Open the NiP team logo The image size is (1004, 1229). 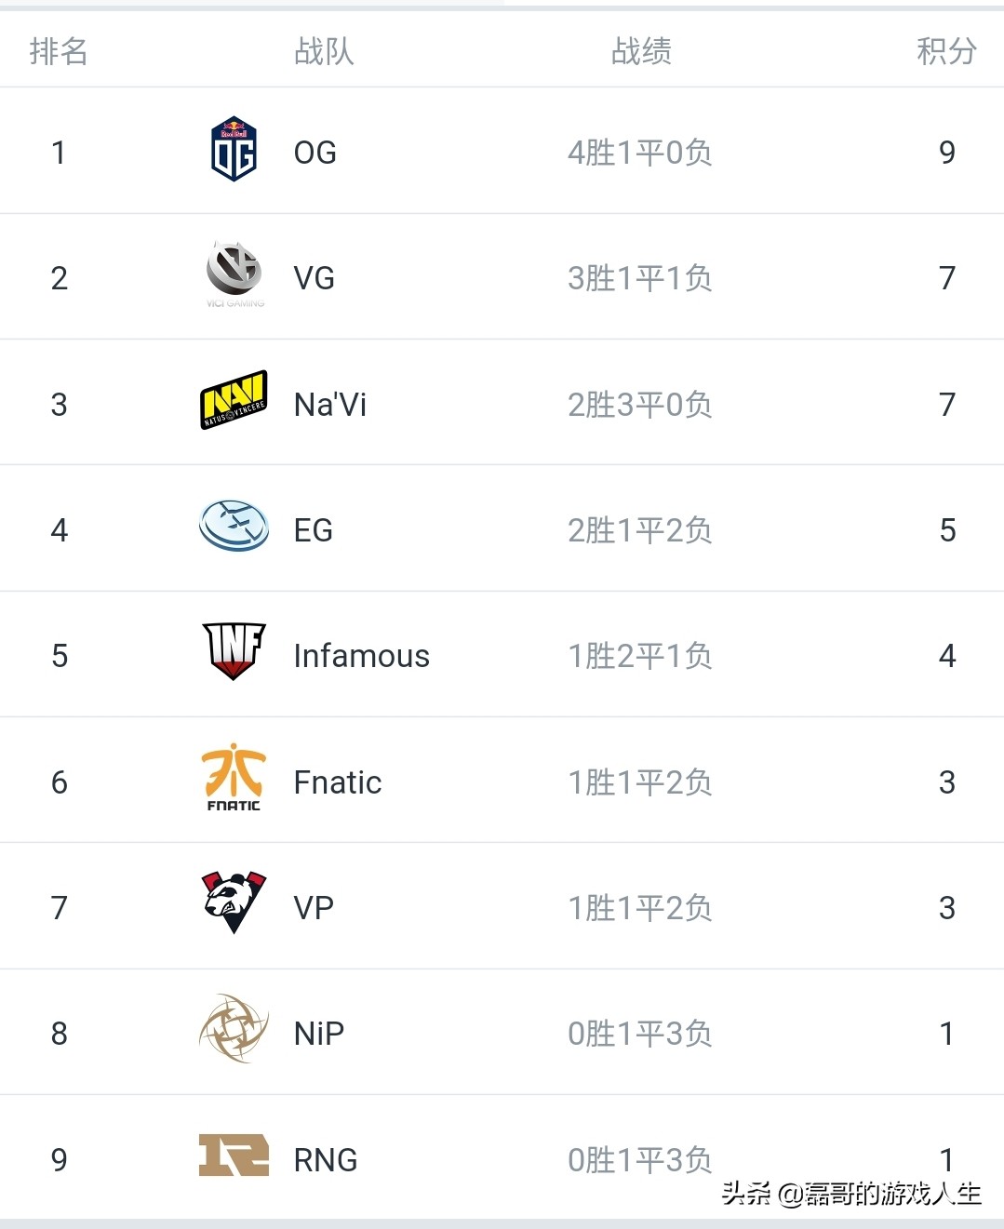pos(234,1029)
